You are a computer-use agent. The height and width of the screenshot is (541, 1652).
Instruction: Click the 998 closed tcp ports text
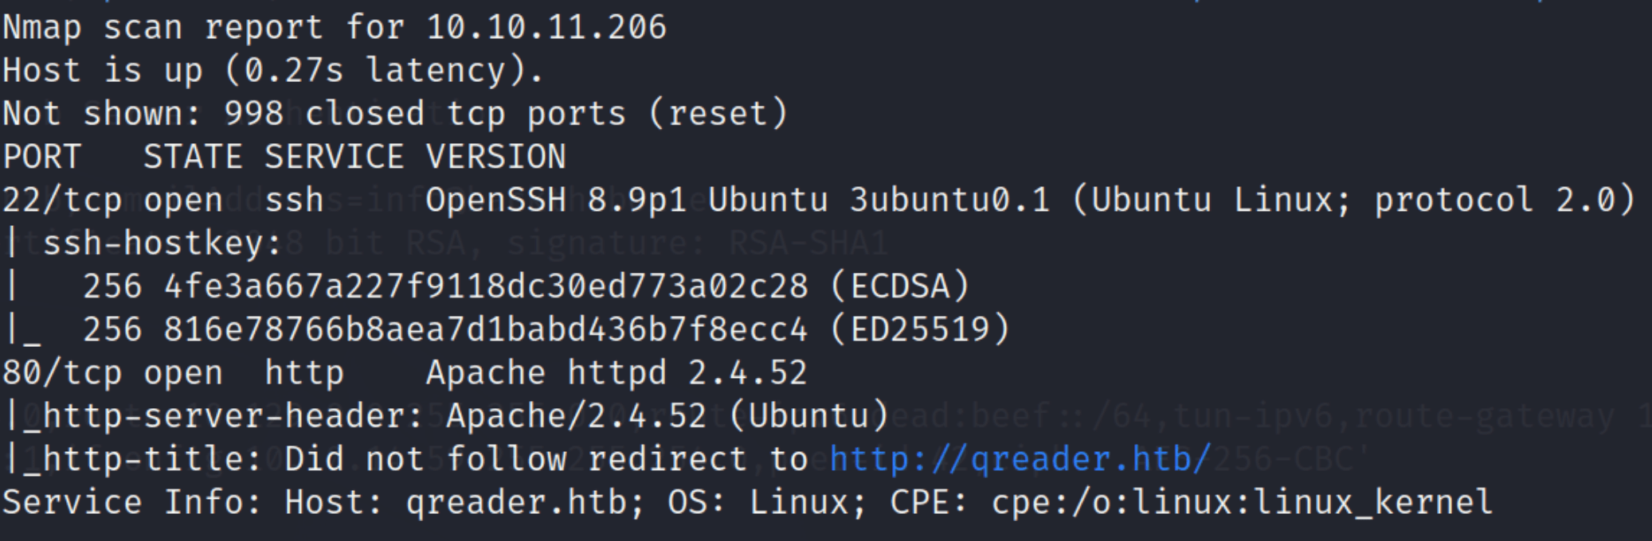425,114
